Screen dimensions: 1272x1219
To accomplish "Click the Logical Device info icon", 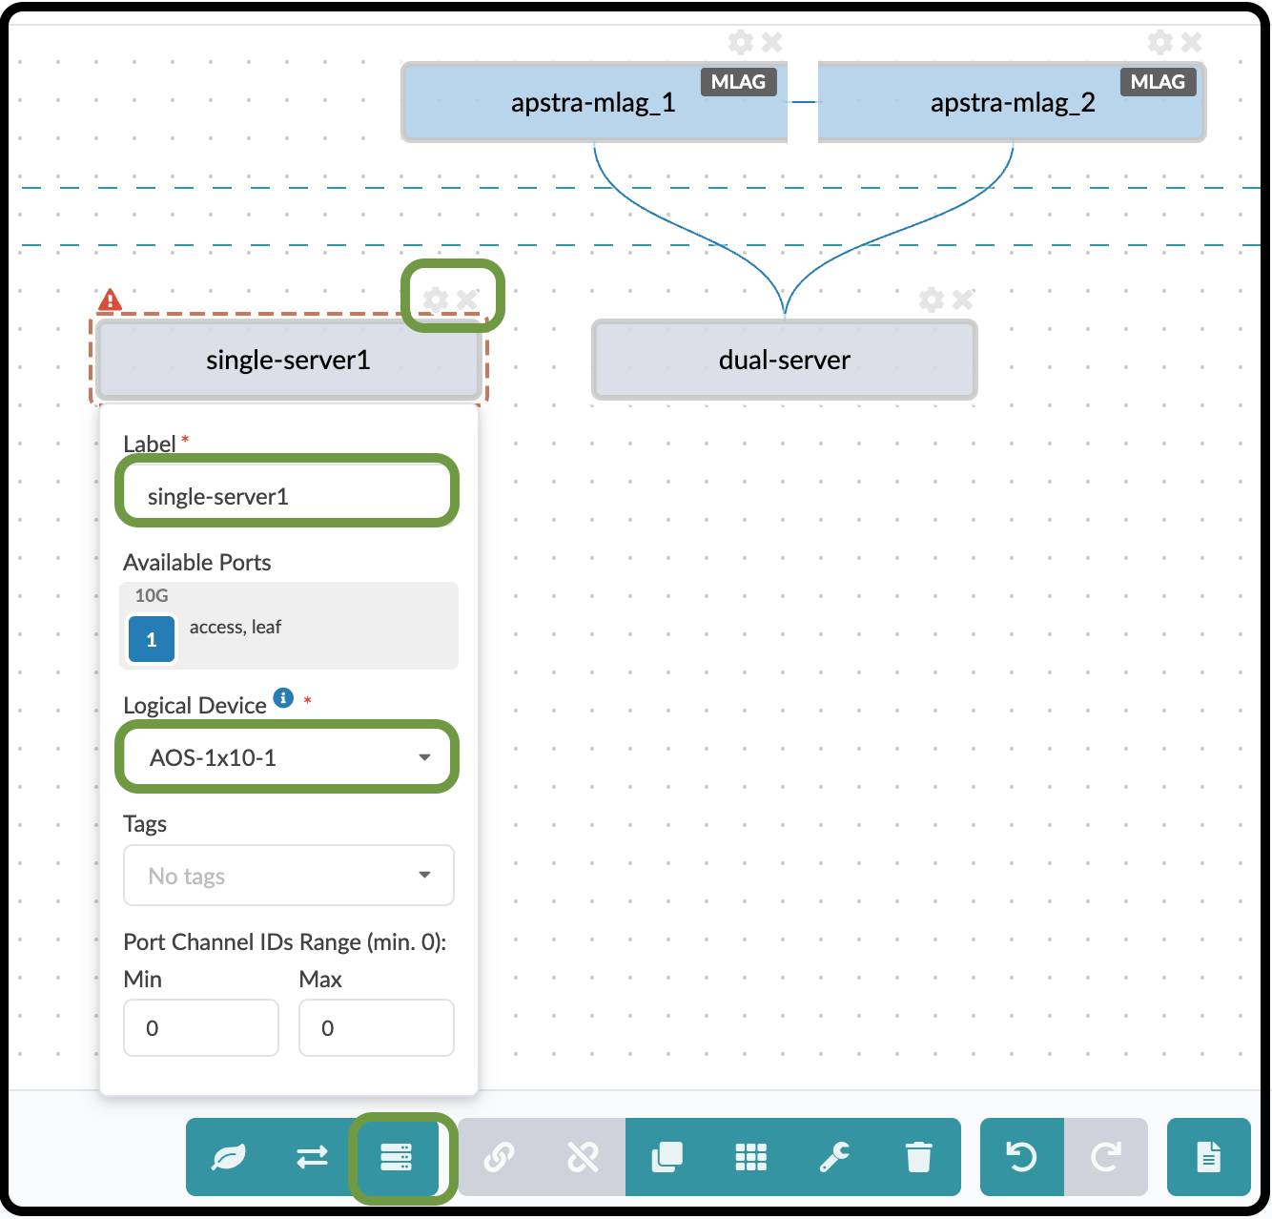I will click(x=284, y=697).
